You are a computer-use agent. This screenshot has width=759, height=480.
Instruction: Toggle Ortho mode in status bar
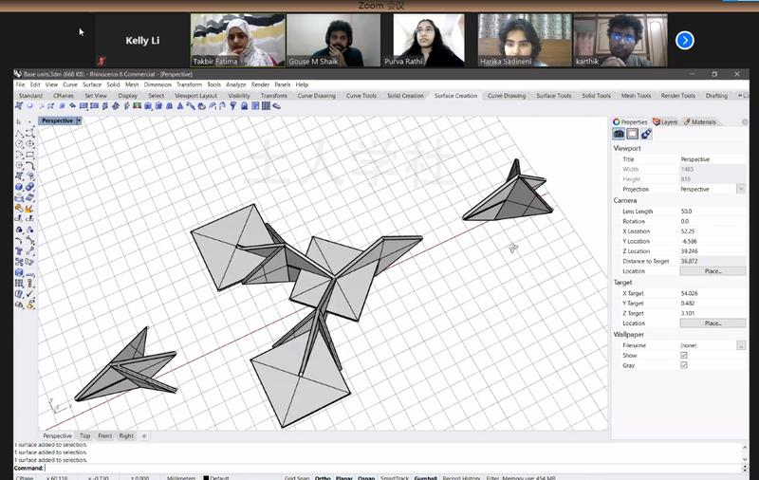(x=323, y=477)
